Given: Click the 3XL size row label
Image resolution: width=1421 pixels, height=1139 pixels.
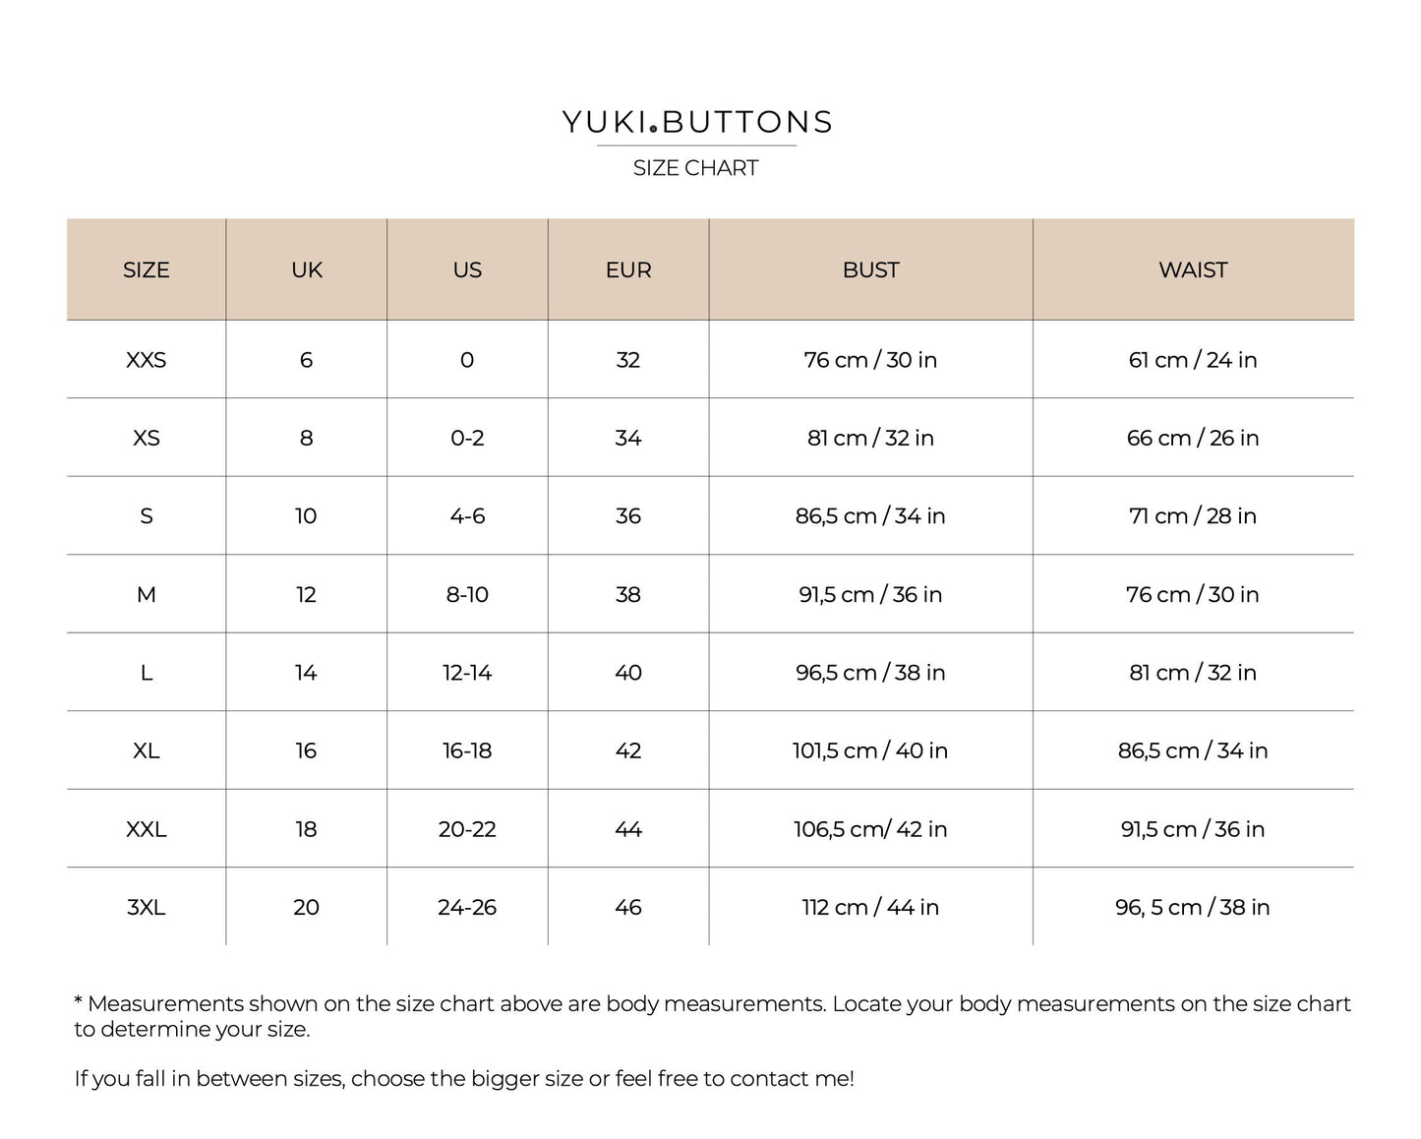Looking at the screenshot, I should [146, 907].
